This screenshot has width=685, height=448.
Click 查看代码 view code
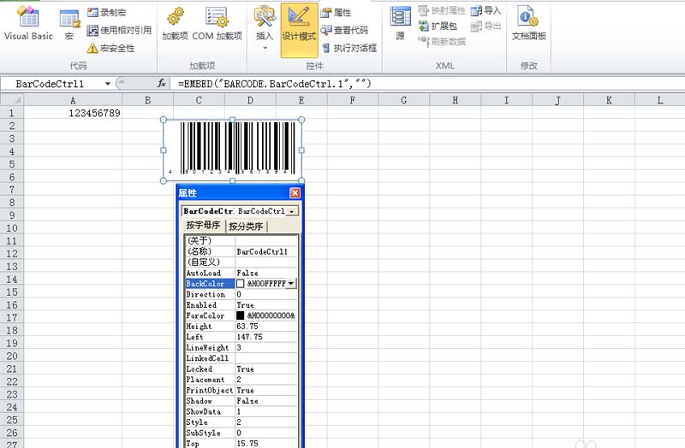click(x=344, y=30)
